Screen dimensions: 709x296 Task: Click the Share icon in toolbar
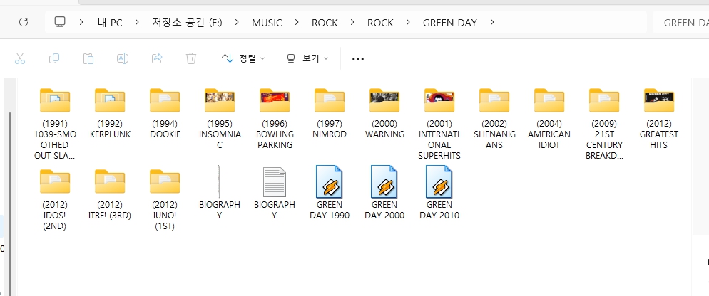click(x=157, y=58)
